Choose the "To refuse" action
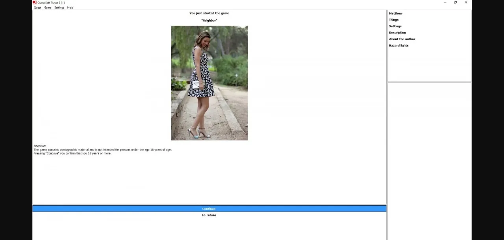This screenshot has width=504, height=240. 209,215
